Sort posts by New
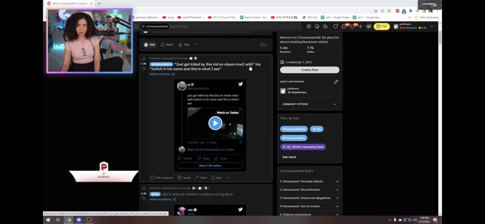This screenshot has width=485, height=224. point(167,44)
